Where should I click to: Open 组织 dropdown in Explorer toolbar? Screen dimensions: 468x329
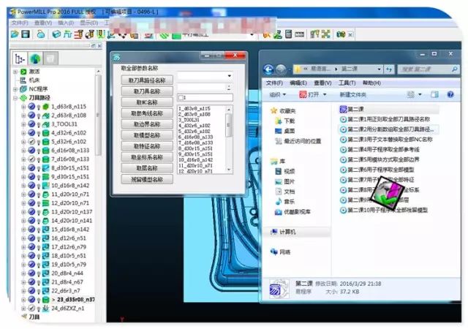pos(278,94)
